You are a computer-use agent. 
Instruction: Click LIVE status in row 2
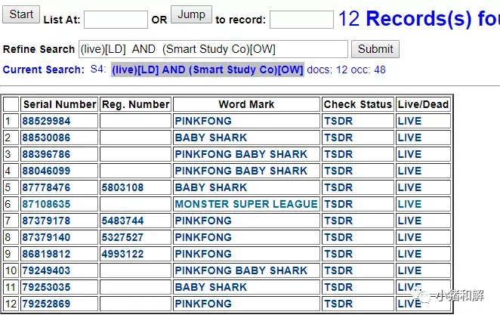[410, 137]
